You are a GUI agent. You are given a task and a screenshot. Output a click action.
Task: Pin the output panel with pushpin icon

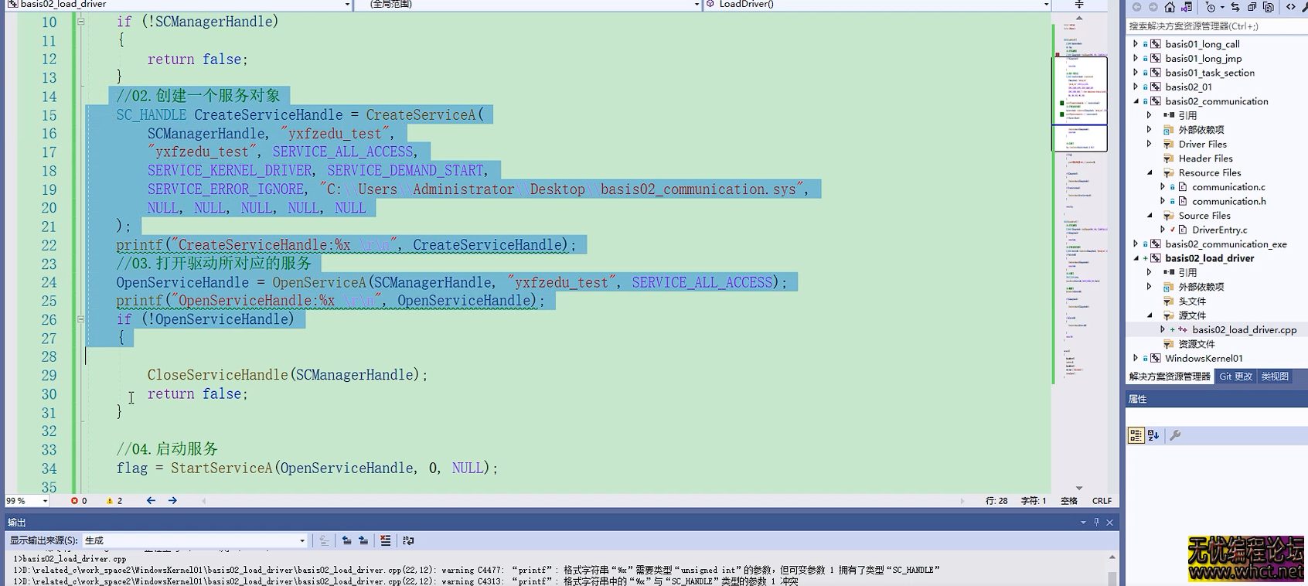[x=1096, y=523]
